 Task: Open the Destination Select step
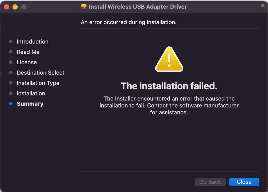tap(41, 73)
